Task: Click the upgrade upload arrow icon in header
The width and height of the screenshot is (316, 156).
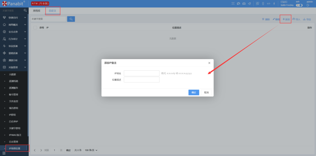Action: coord(263,4)
